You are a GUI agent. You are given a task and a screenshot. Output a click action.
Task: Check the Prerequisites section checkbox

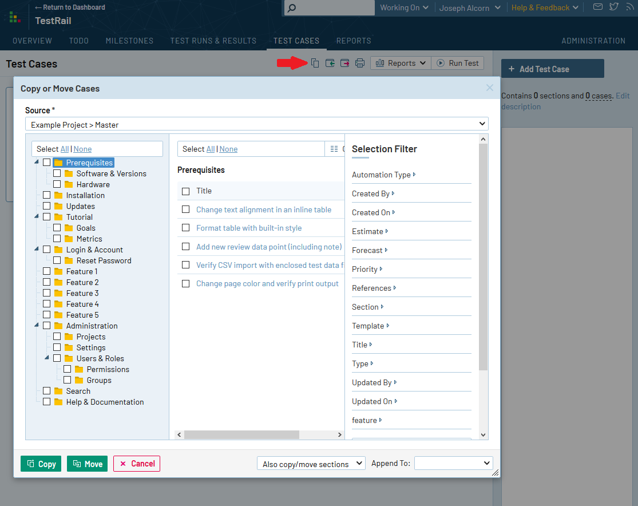(x=47, y=163)
